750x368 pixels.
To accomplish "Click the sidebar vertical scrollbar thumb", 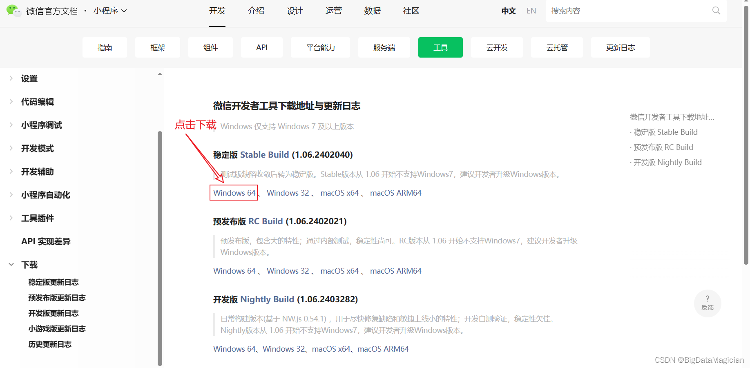I will tap(160, 248).
